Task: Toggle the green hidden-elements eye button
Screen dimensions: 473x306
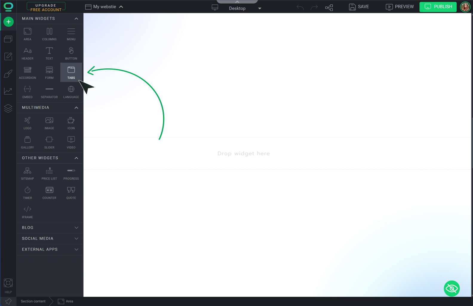Action: tap(452, 288)
